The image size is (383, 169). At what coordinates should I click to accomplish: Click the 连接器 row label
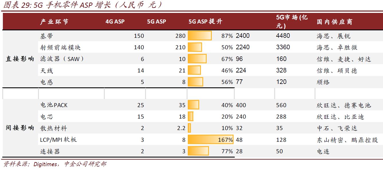50,151
